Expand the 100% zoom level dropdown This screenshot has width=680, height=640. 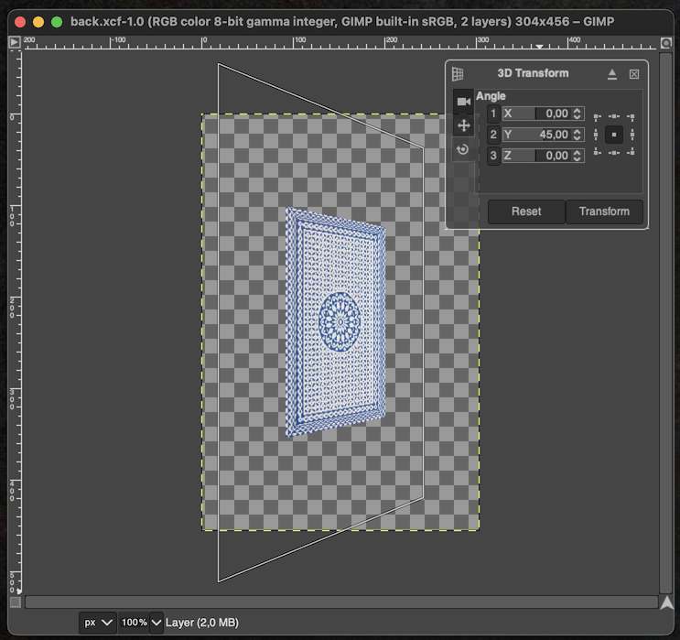[142, 623]
